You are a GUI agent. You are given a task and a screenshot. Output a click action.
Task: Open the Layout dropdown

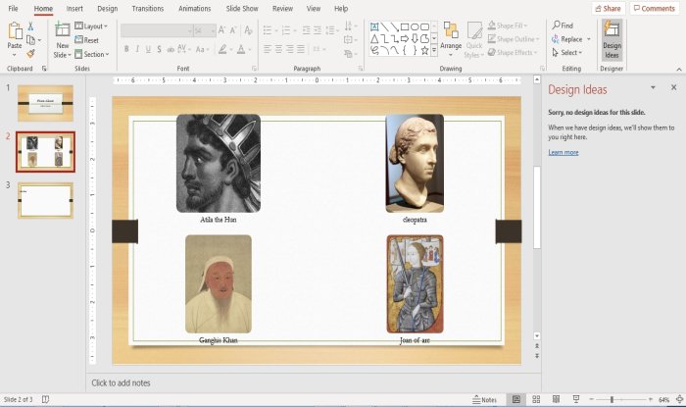click(91, 26)
